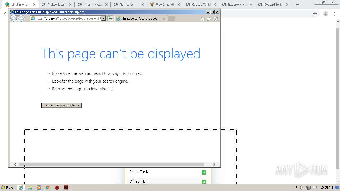Close the 'This page can't be displayed' tab
This screenshot has width=340, height=191.
click(164, 19)
